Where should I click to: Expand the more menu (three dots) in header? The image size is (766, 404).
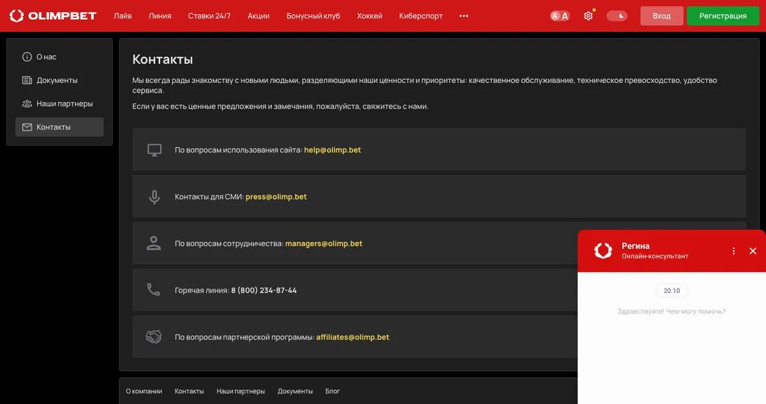click(463, 16)
